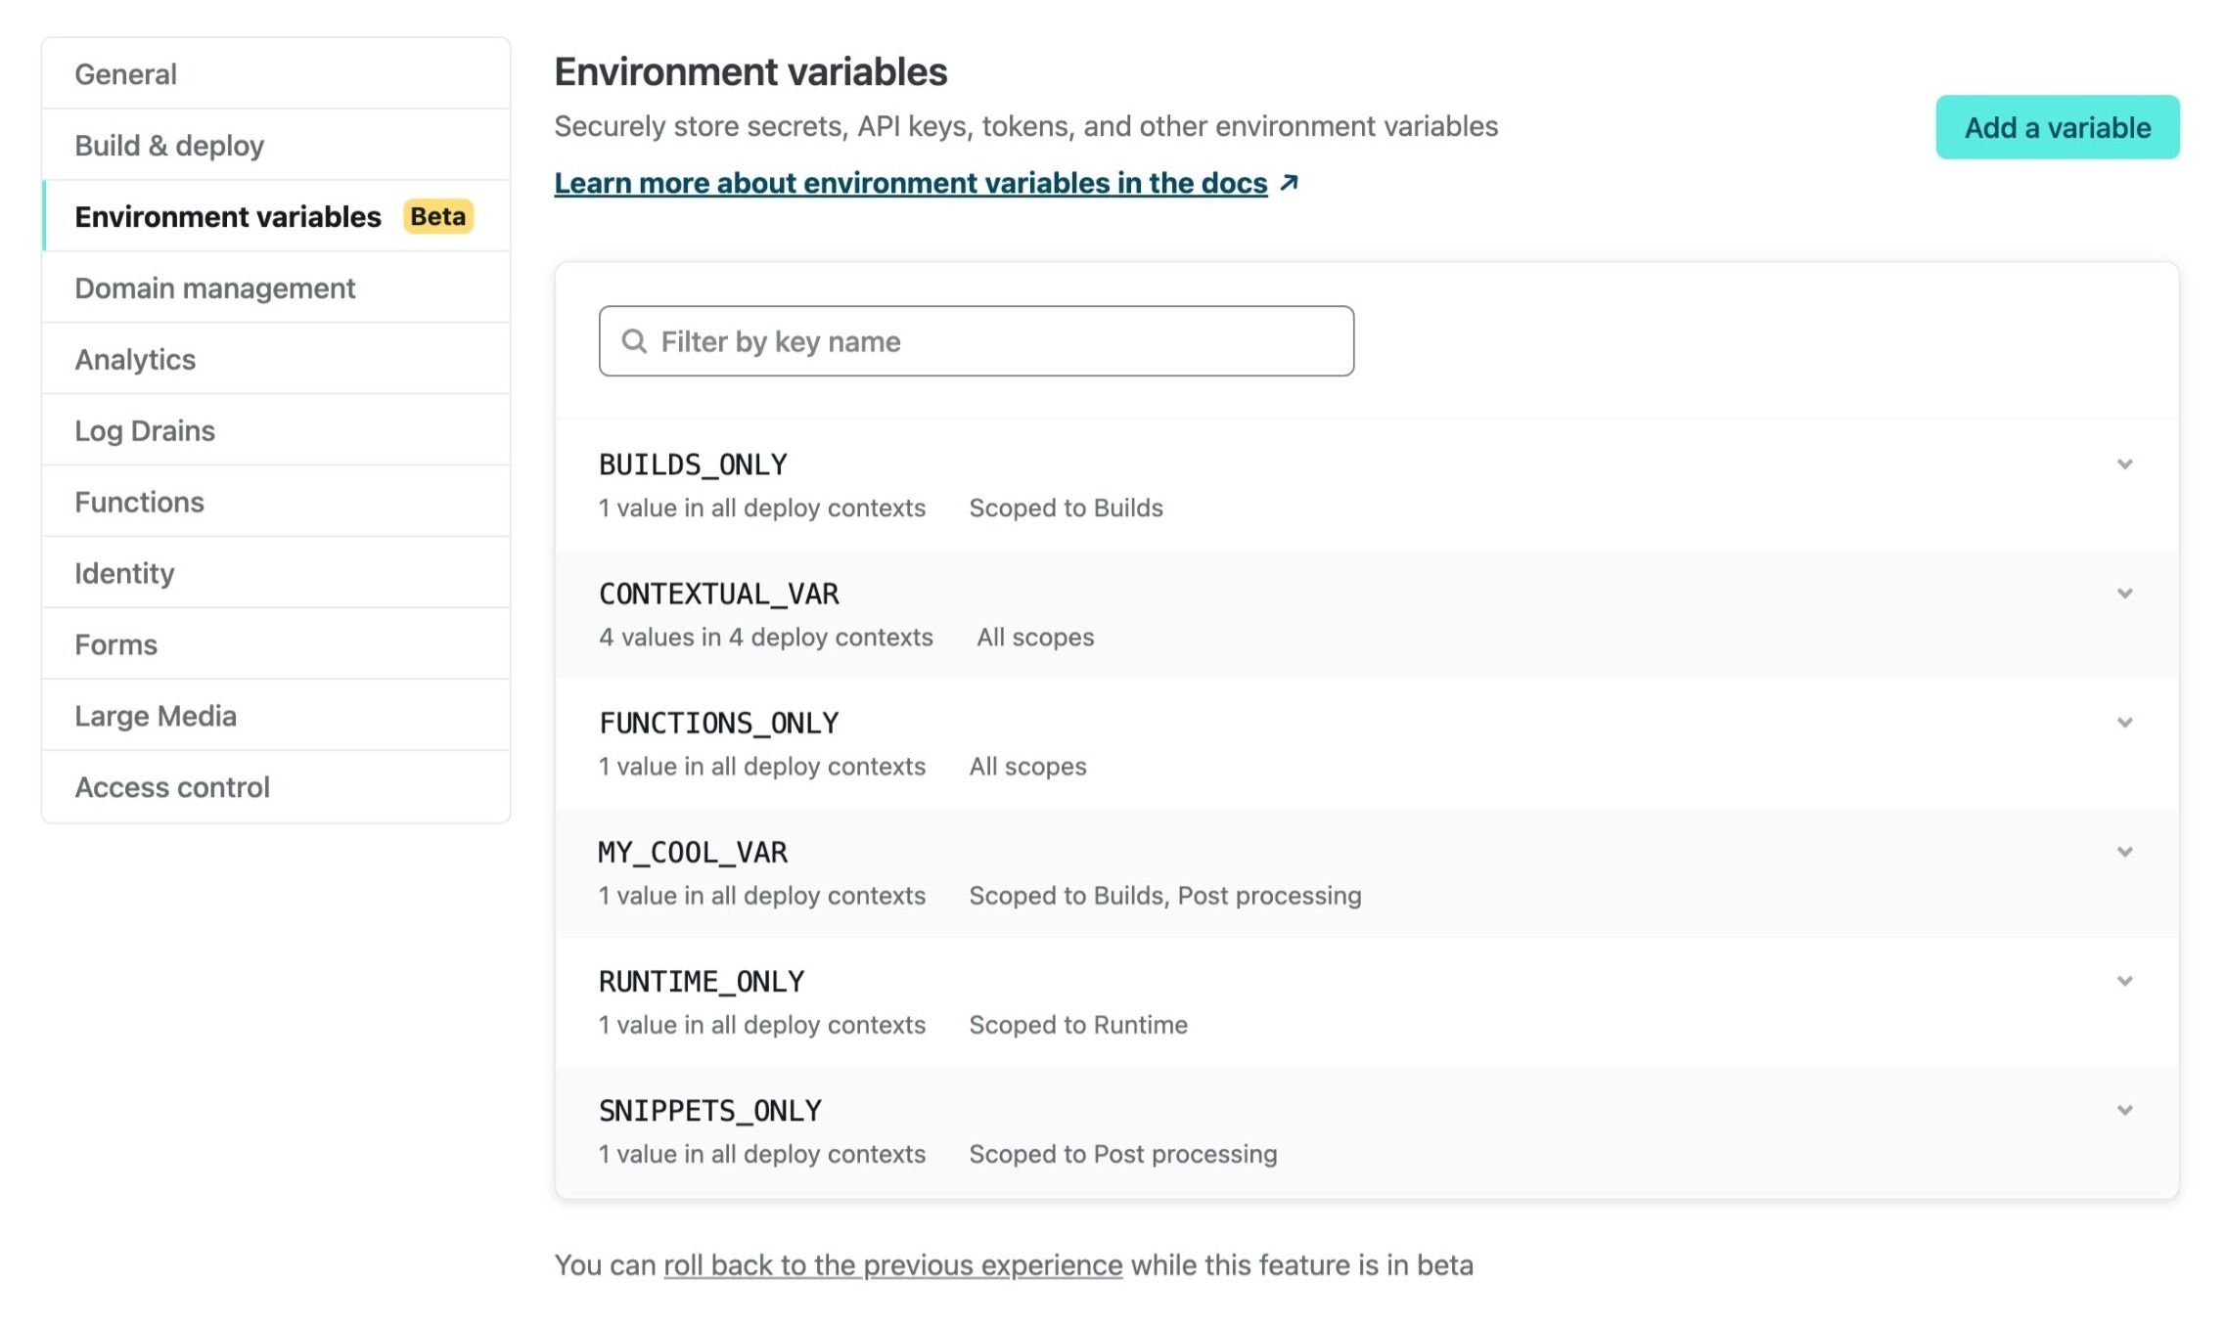Image resolution: width=2226 pixels, height=1326 pixels.
Task: Expand the SNIPPETS_ONLY row chevron
Action: pyautogui.click(x=2124, y=1110)
